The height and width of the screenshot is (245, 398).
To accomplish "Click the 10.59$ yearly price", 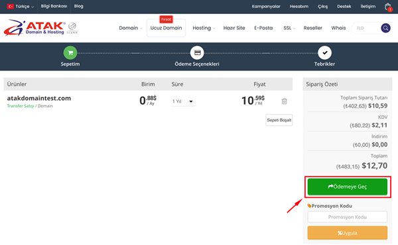I will pos(253,100).
